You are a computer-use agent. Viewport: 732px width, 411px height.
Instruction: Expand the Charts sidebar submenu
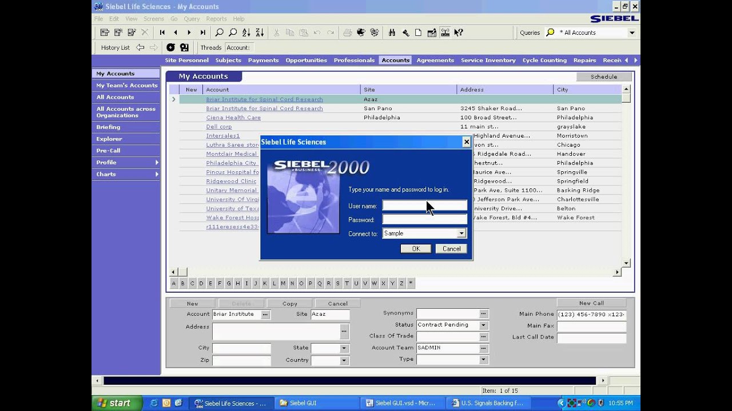(157, 174)
